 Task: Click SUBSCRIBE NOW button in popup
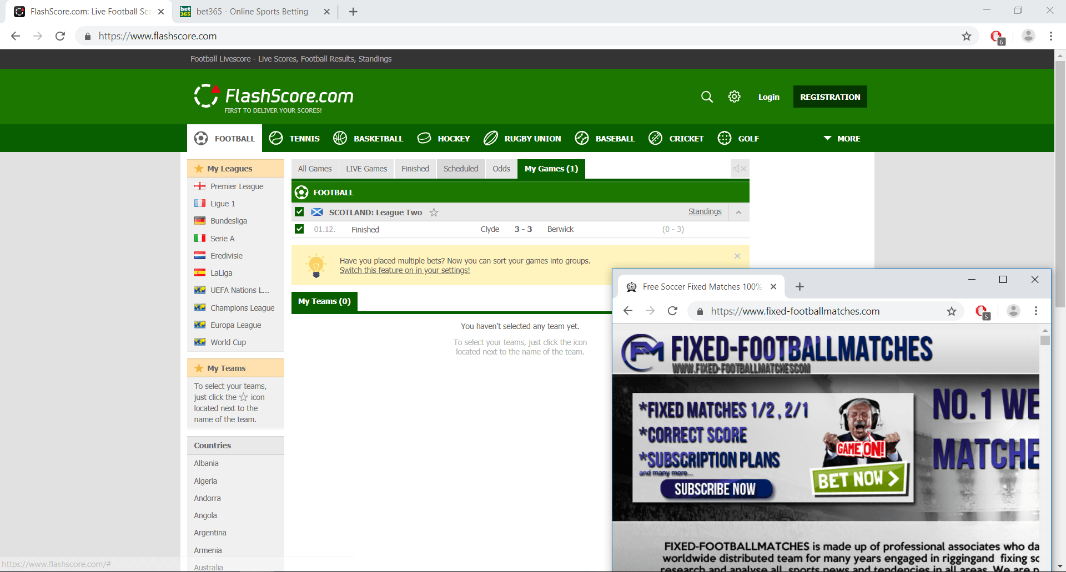click(x=715, y=489)
